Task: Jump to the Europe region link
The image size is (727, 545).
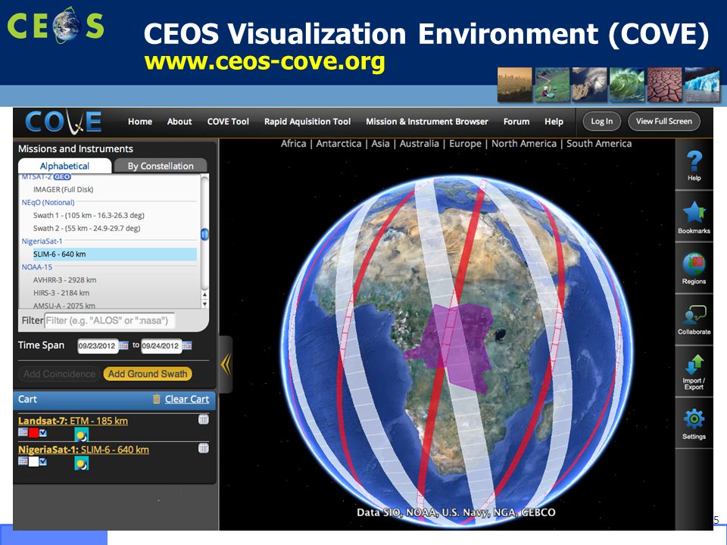Action: pyautogui.click(x=465, y=144)
